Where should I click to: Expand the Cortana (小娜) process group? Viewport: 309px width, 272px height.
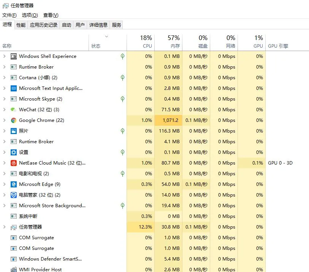[4, 78]
